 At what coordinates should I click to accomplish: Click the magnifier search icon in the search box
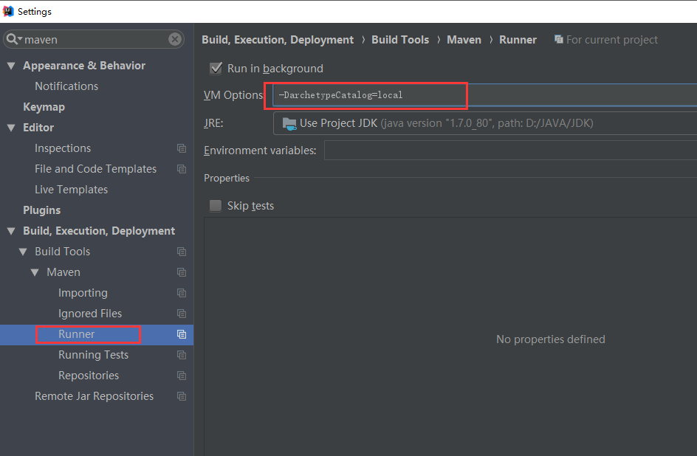(x=13, y=39)
